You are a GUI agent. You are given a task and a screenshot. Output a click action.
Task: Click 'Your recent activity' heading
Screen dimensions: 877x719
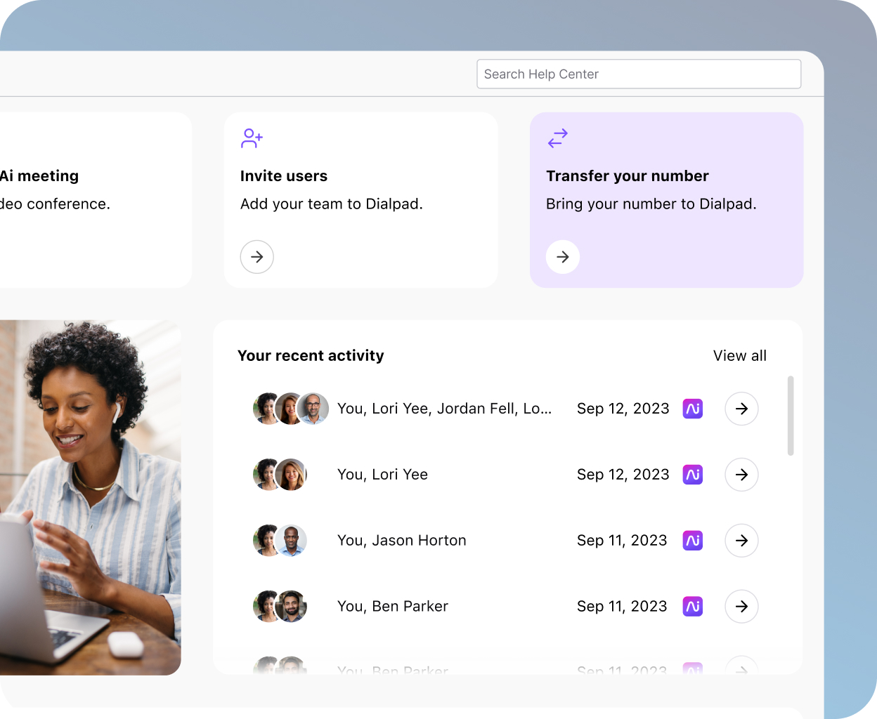click(x=311, y=356)
